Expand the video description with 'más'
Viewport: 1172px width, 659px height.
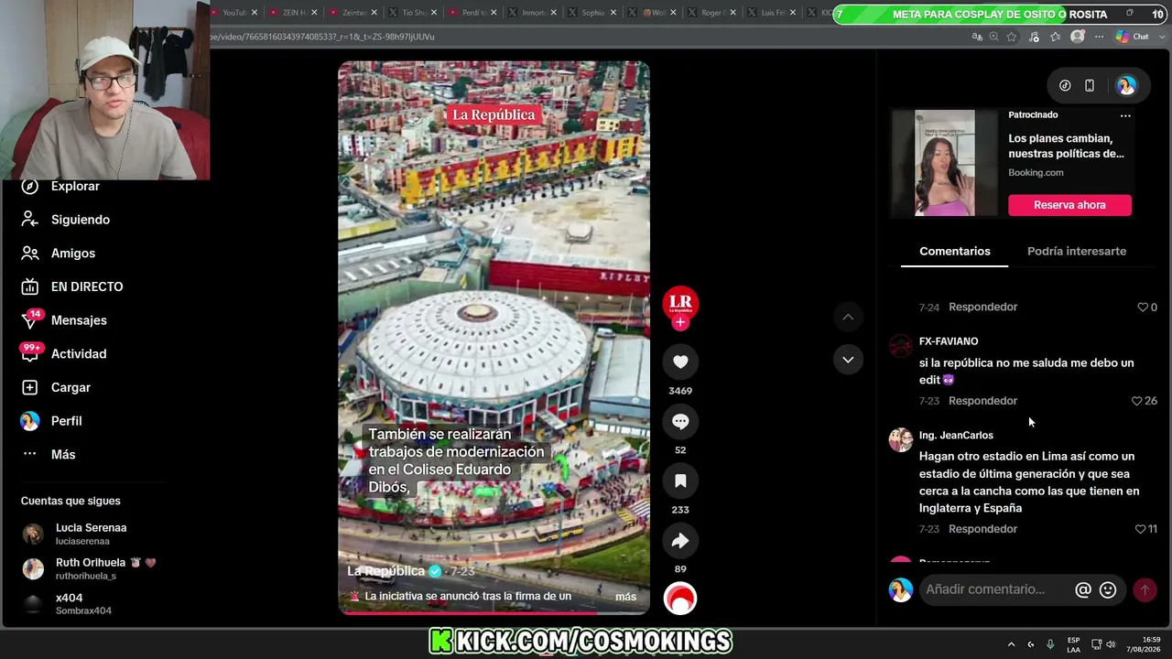tap(625, 597)
